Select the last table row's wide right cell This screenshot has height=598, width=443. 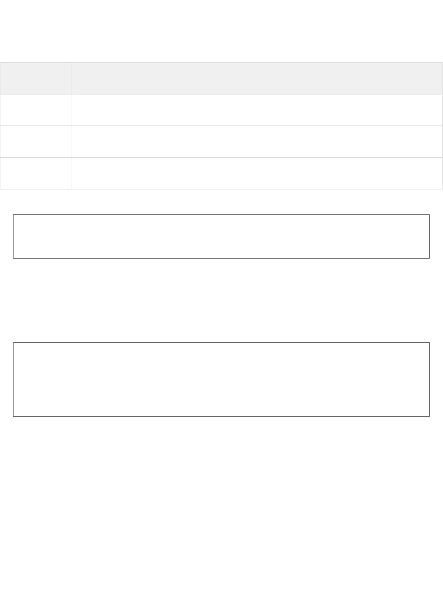coord(257,174)
